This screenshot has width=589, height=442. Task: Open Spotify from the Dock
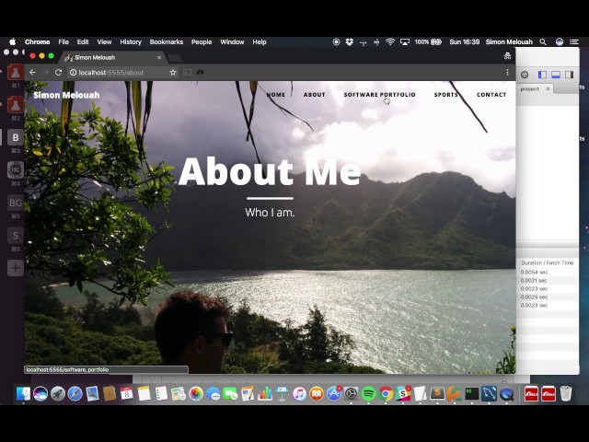pyautogui.click(x=368, y=393)
